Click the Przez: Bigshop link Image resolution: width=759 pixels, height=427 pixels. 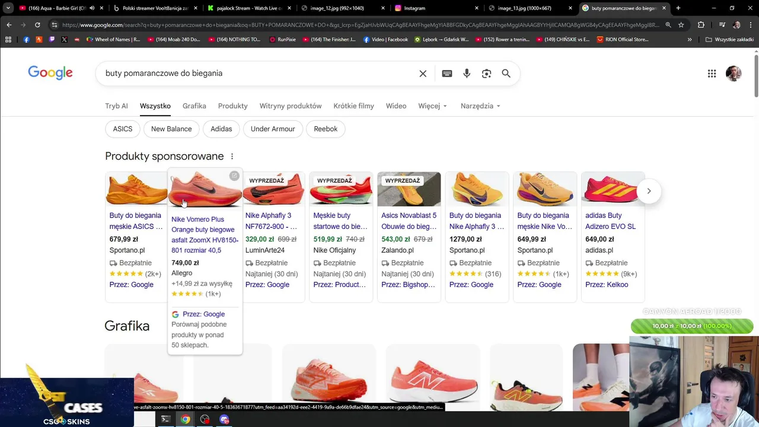[408, 285]
